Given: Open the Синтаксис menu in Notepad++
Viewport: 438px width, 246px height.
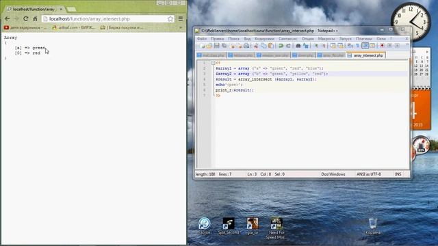Looking at the screenshot, I should coord(288,39).
